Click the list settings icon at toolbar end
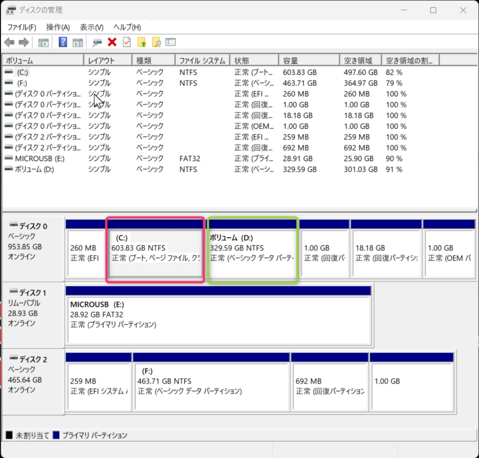This screenshot has height=458, width=479. click(x=171, y=42)
